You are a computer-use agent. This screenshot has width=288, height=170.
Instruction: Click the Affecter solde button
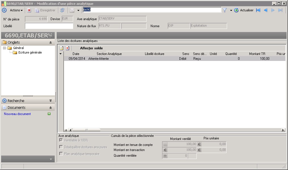[x=91, y=48]
